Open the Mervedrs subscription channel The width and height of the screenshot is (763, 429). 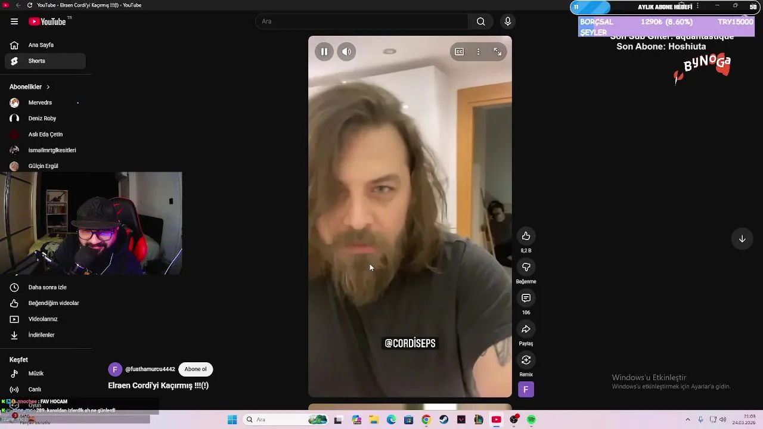45,102
